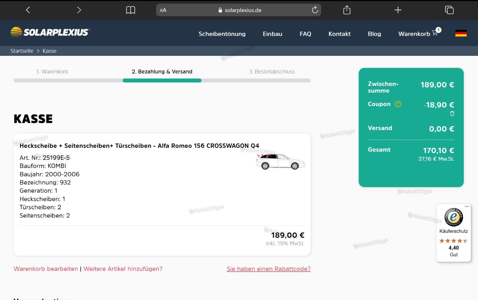Click the Trusted Shops 4,40 star rating
Screen dimensions: 478x300
point(453,241)
